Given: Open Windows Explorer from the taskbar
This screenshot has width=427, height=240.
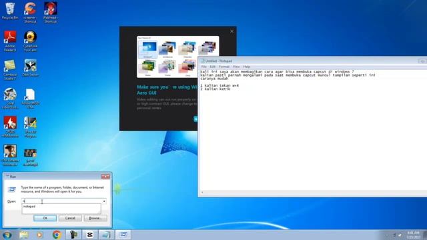Looking at the screenshot, I should click(24, 235).
